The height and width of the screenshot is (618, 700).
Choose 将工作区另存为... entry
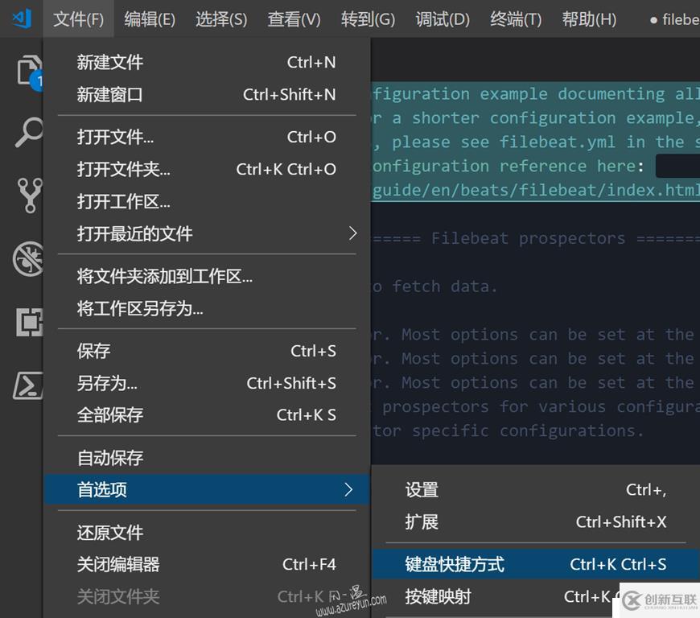207,308
